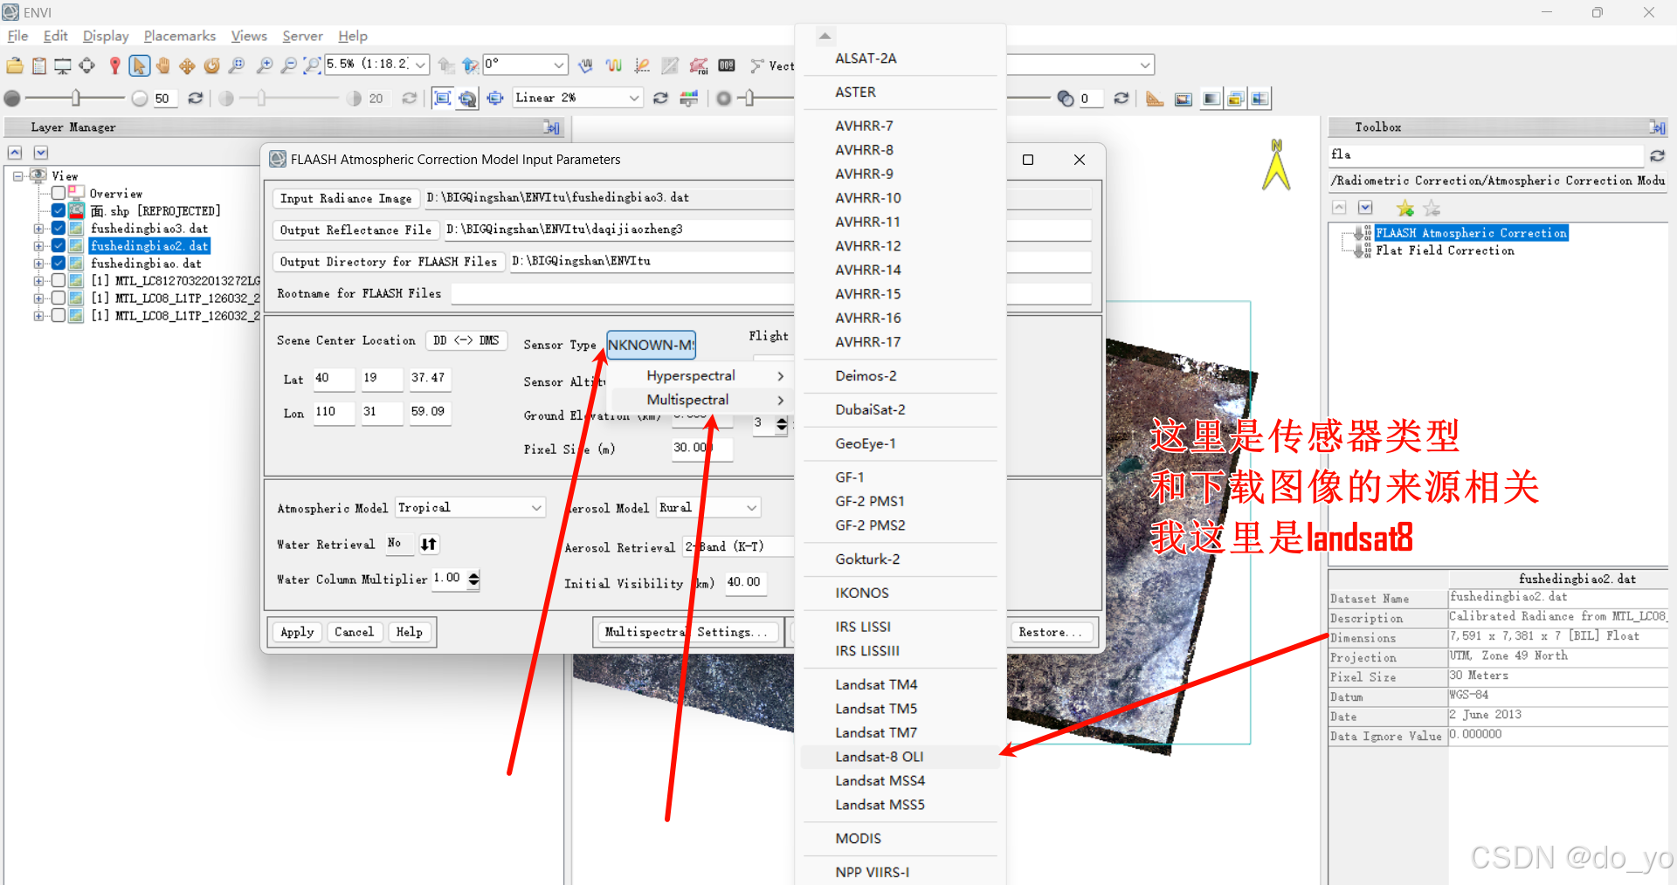Check the MTL_LC08_L1TP_126032_2 middle layer box
The height and width of the screenshot is (885, 1677).
(x=59, y=298)
